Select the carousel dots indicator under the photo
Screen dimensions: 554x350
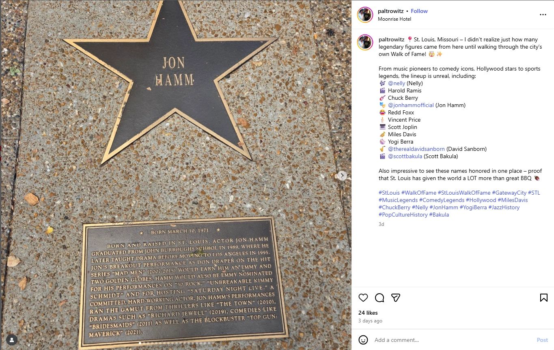point(176,343)
